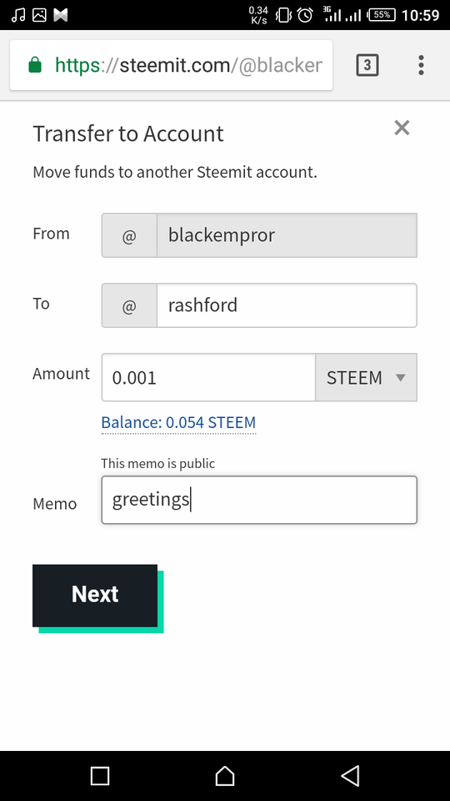Click the Next button

[95, 596]
